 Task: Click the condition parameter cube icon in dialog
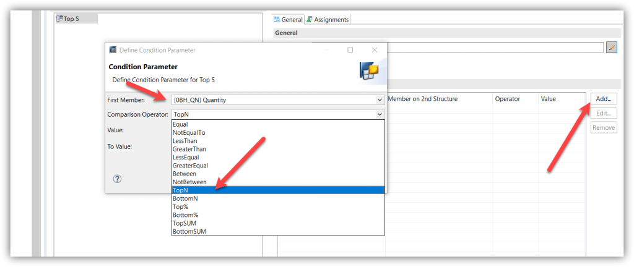point(369,71)
